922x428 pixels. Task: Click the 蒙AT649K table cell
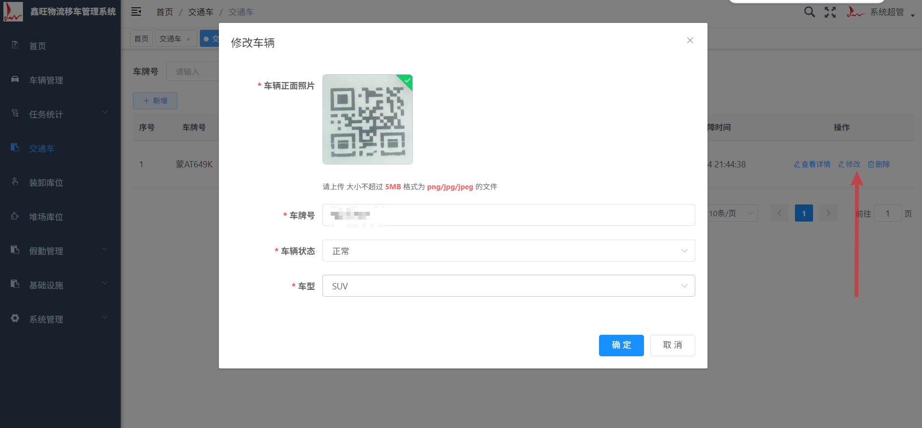pyautogui.click(x=194, y=164)
